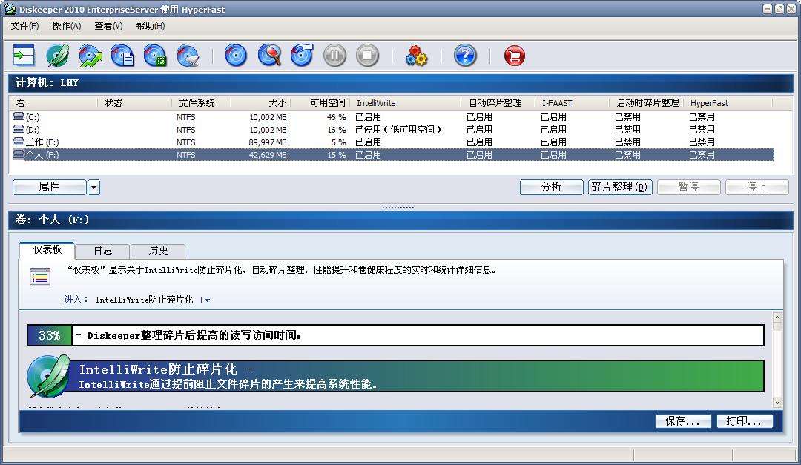Open the 操作(A) menu
This screenshot has height=465, width=801.
tap(67, 26)
